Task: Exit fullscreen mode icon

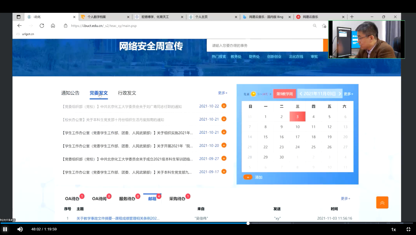Action: [408, 229]
